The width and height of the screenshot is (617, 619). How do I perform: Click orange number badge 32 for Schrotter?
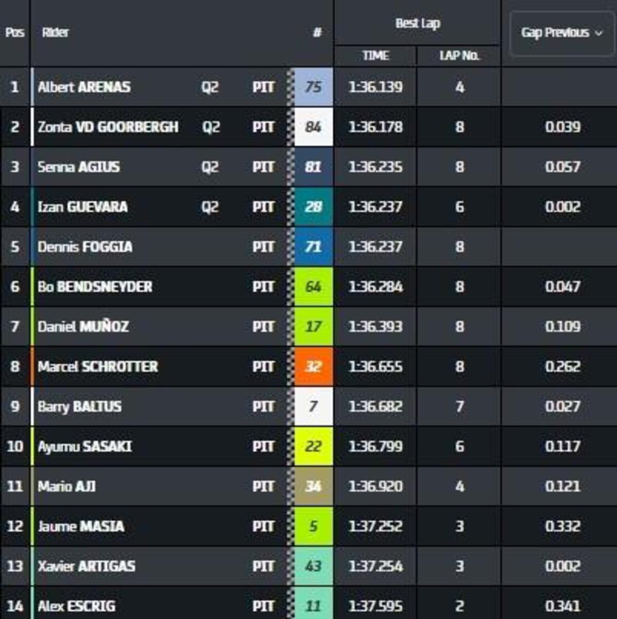click(313, 366)
